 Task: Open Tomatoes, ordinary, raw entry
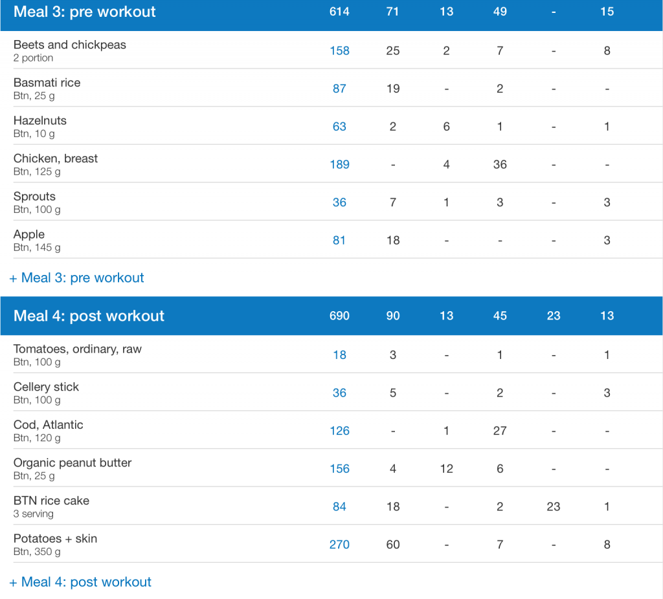tap(78, 349)
